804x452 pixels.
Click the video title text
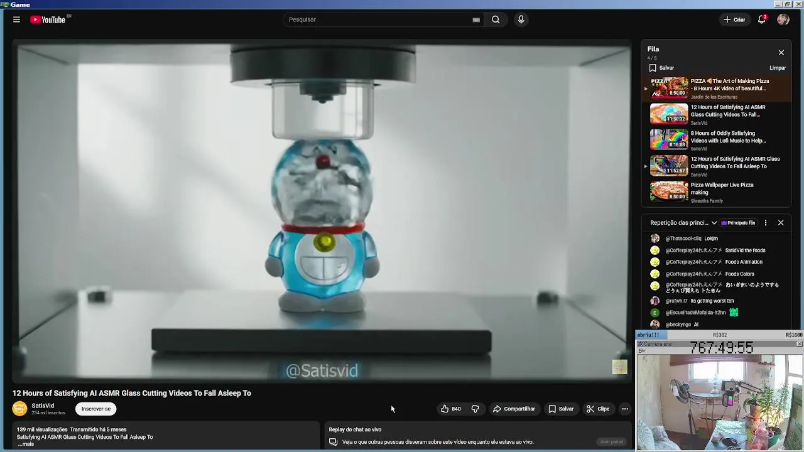132,393
